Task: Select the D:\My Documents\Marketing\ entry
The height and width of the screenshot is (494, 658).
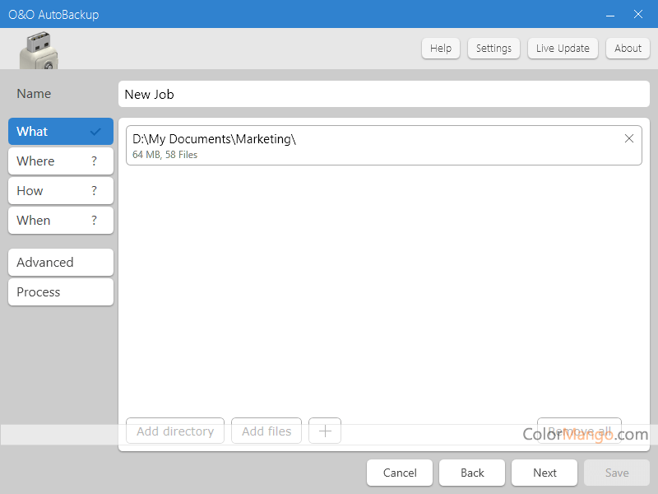Action: click(370, 145)
